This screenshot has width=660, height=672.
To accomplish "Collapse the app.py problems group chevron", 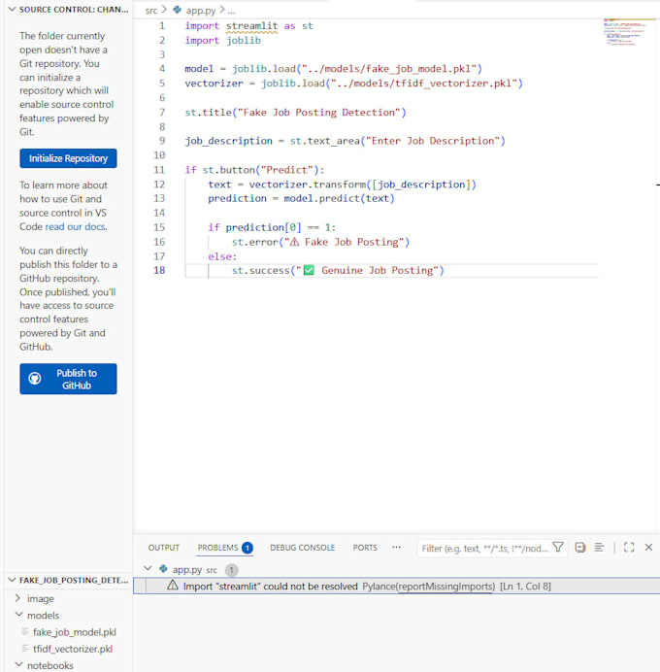I will [148, 569].
